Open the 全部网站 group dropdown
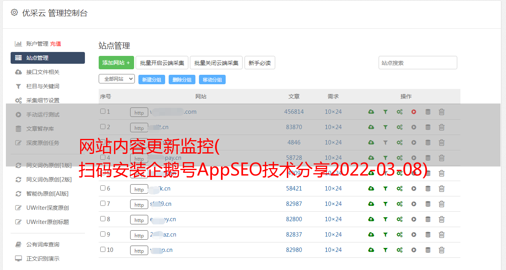 pos(116,79)
